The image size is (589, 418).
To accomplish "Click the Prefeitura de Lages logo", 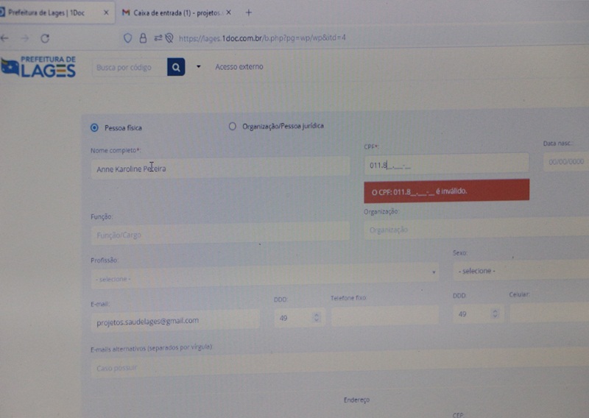I will pos(38,67).
